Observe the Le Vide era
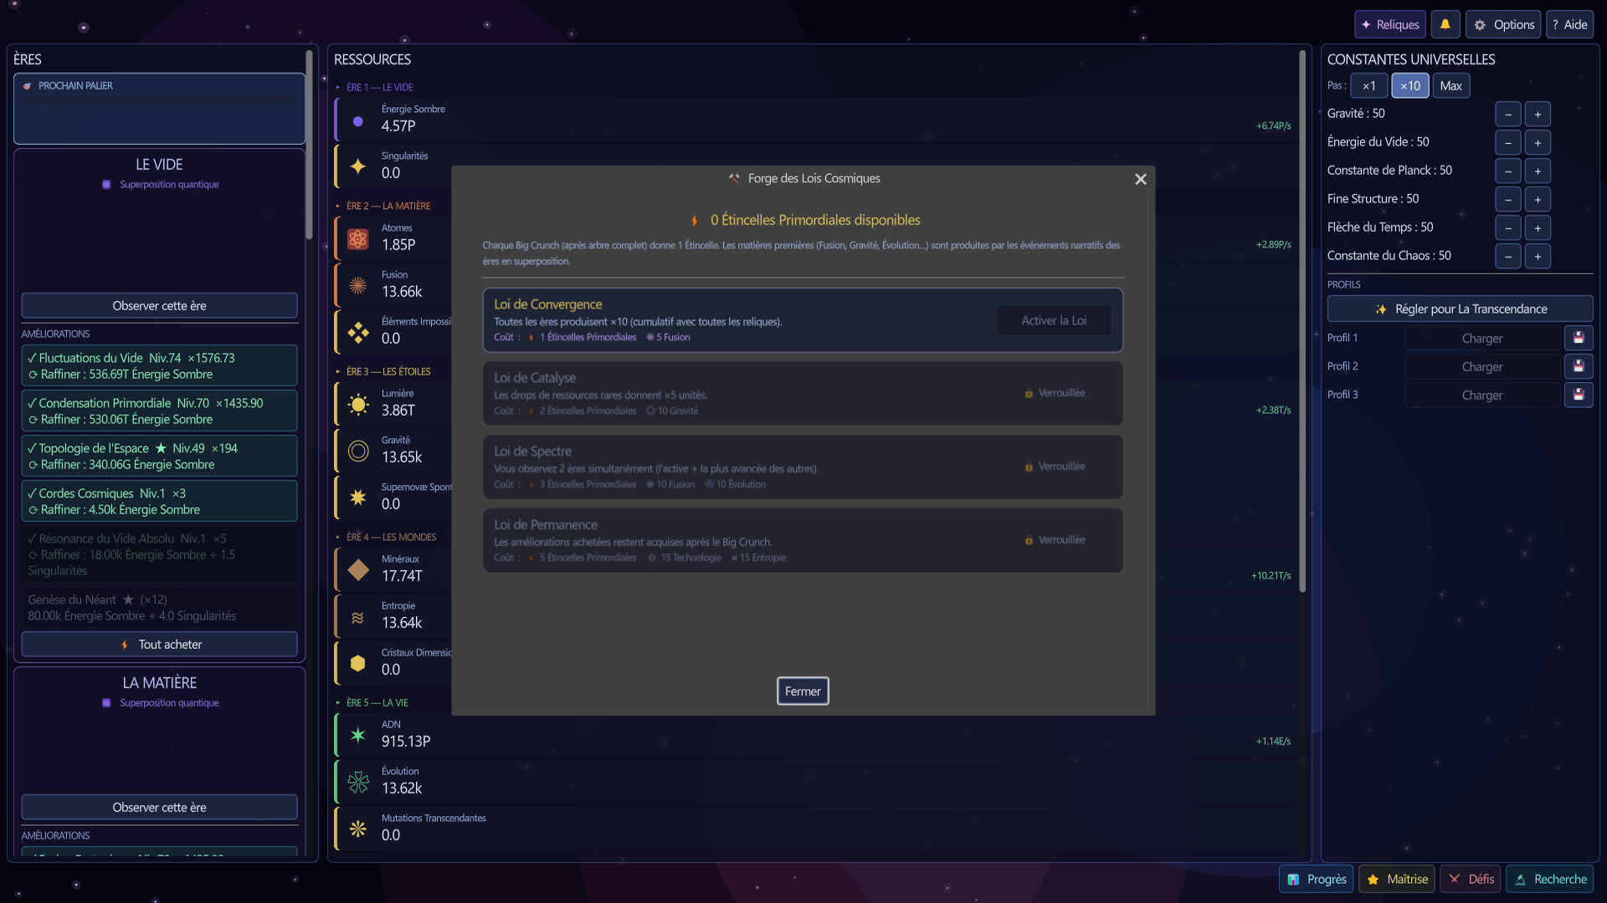1607x903 pixels. pyautogui.click(x=159, y=305)
